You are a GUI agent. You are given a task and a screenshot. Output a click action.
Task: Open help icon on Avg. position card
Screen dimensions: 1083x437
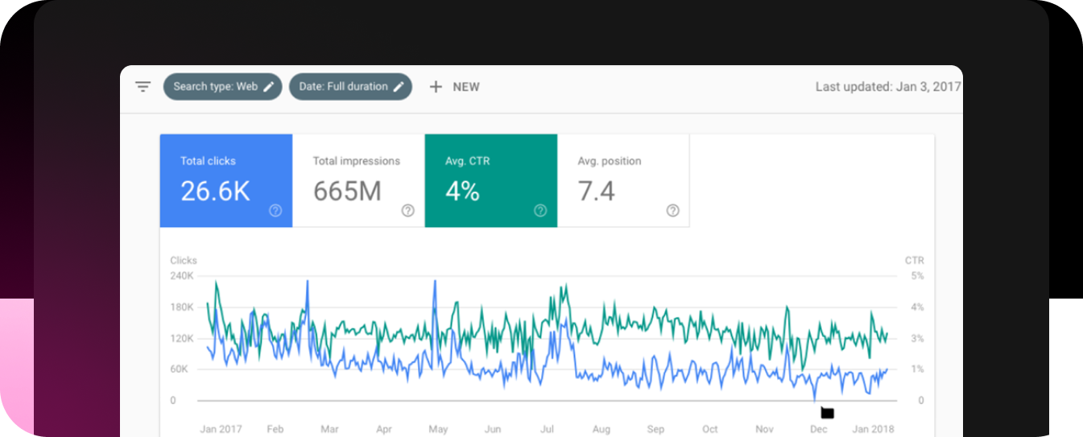[673, 211]
